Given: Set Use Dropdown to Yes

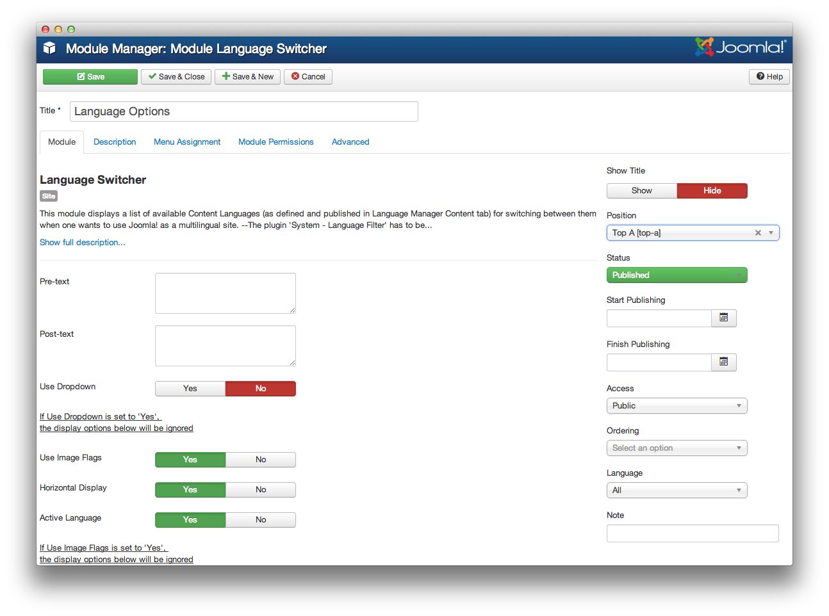Looking at the screenshot, I should [190, 389].
